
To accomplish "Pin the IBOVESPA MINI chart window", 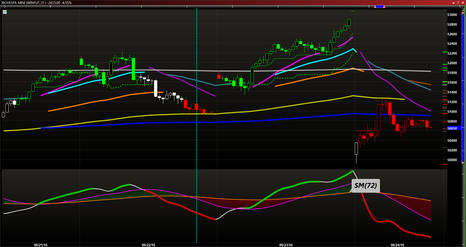I will coord(458,3).
